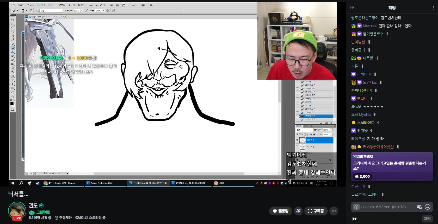Open Layers panel opacity slider arrow
438x224 pixels.
point(331,130)
